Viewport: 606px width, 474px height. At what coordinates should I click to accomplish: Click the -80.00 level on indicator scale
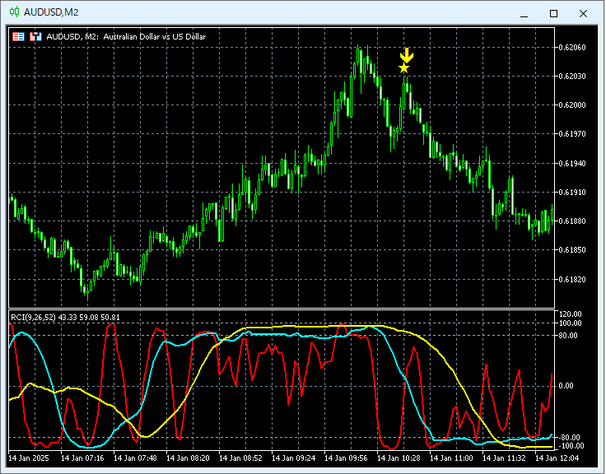570,437
